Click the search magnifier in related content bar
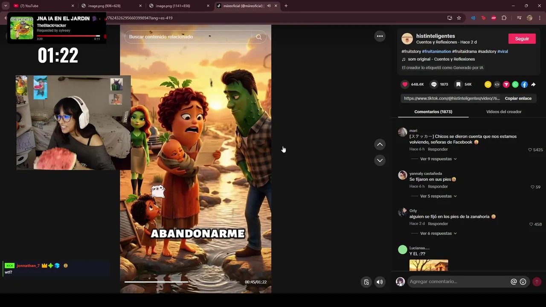The width and height of the screenshot is (546, 307). tap(258, 37)
